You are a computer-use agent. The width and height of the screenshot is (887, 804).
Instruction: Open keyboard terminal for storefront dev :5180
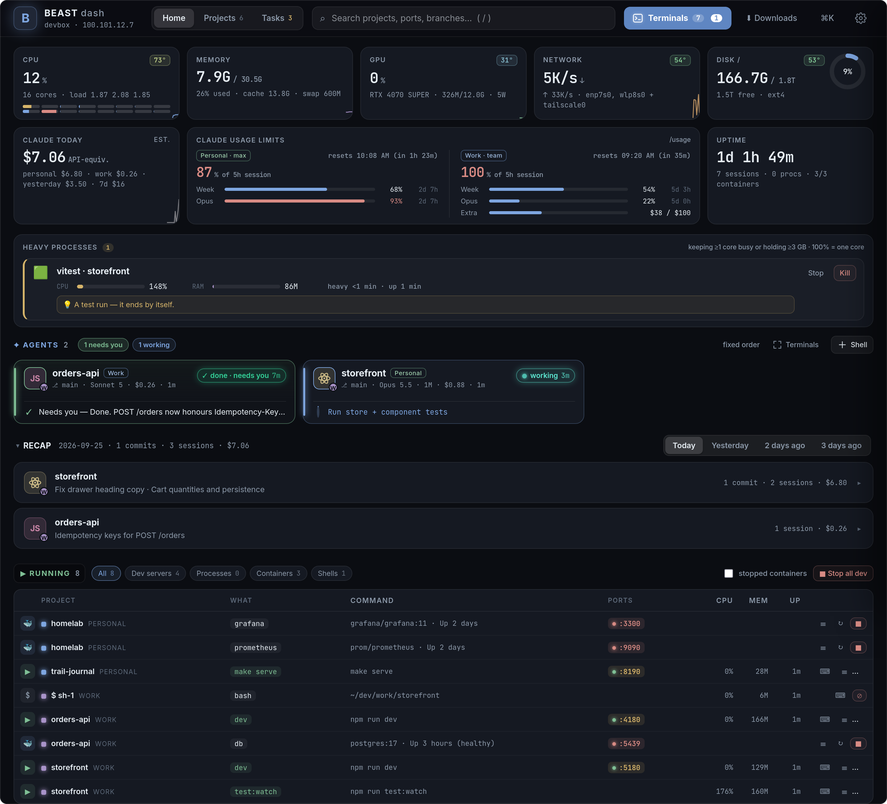click(x=824, y=767)
